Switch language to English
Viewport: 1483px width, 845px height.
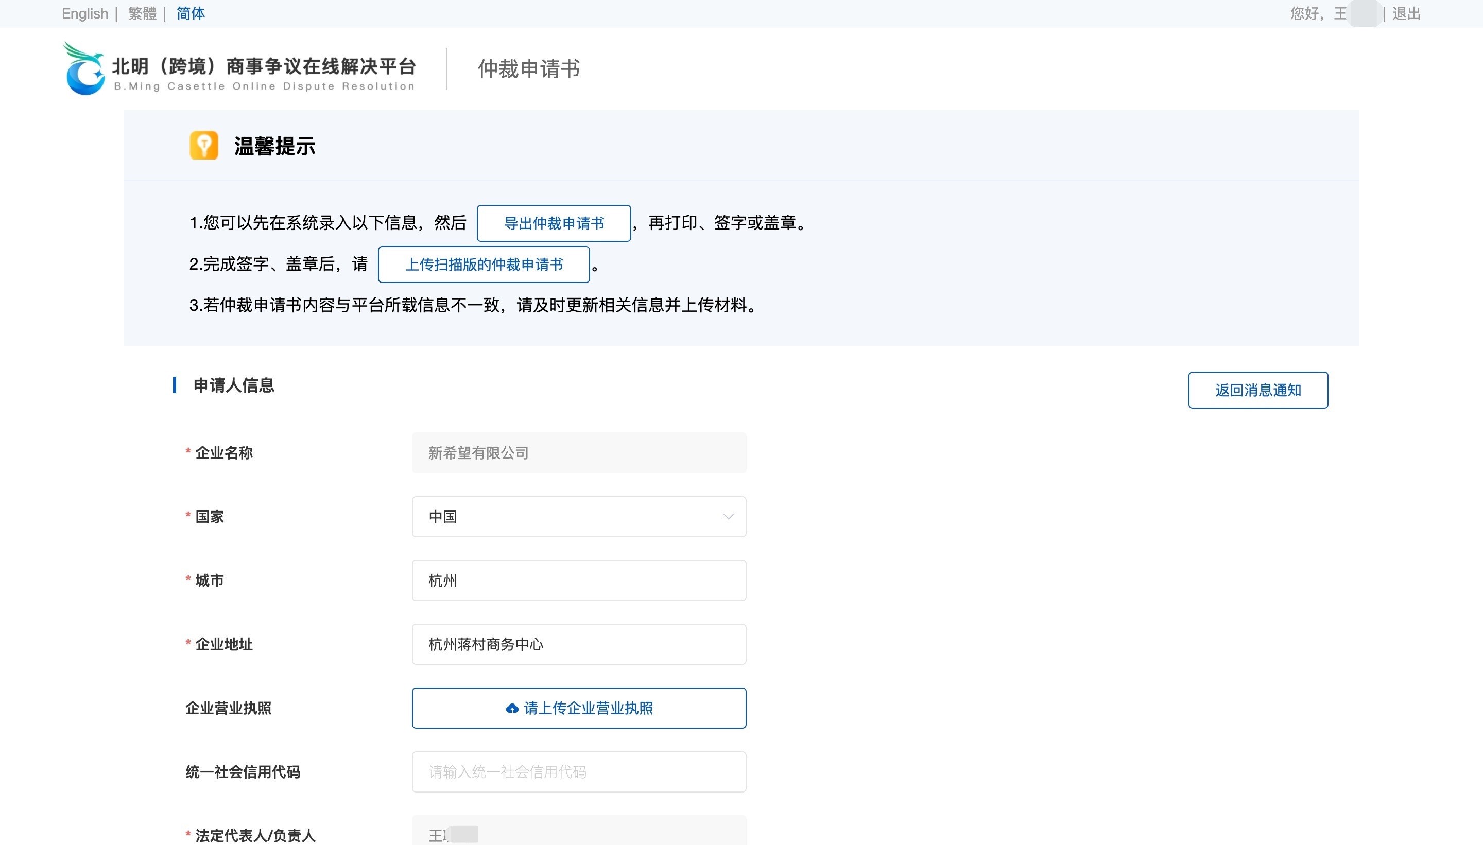coord(85,13)
